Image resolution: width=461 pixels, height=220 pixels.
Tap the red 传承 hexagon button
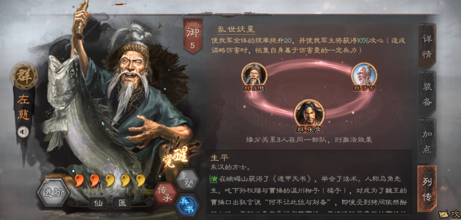[166, 194]
